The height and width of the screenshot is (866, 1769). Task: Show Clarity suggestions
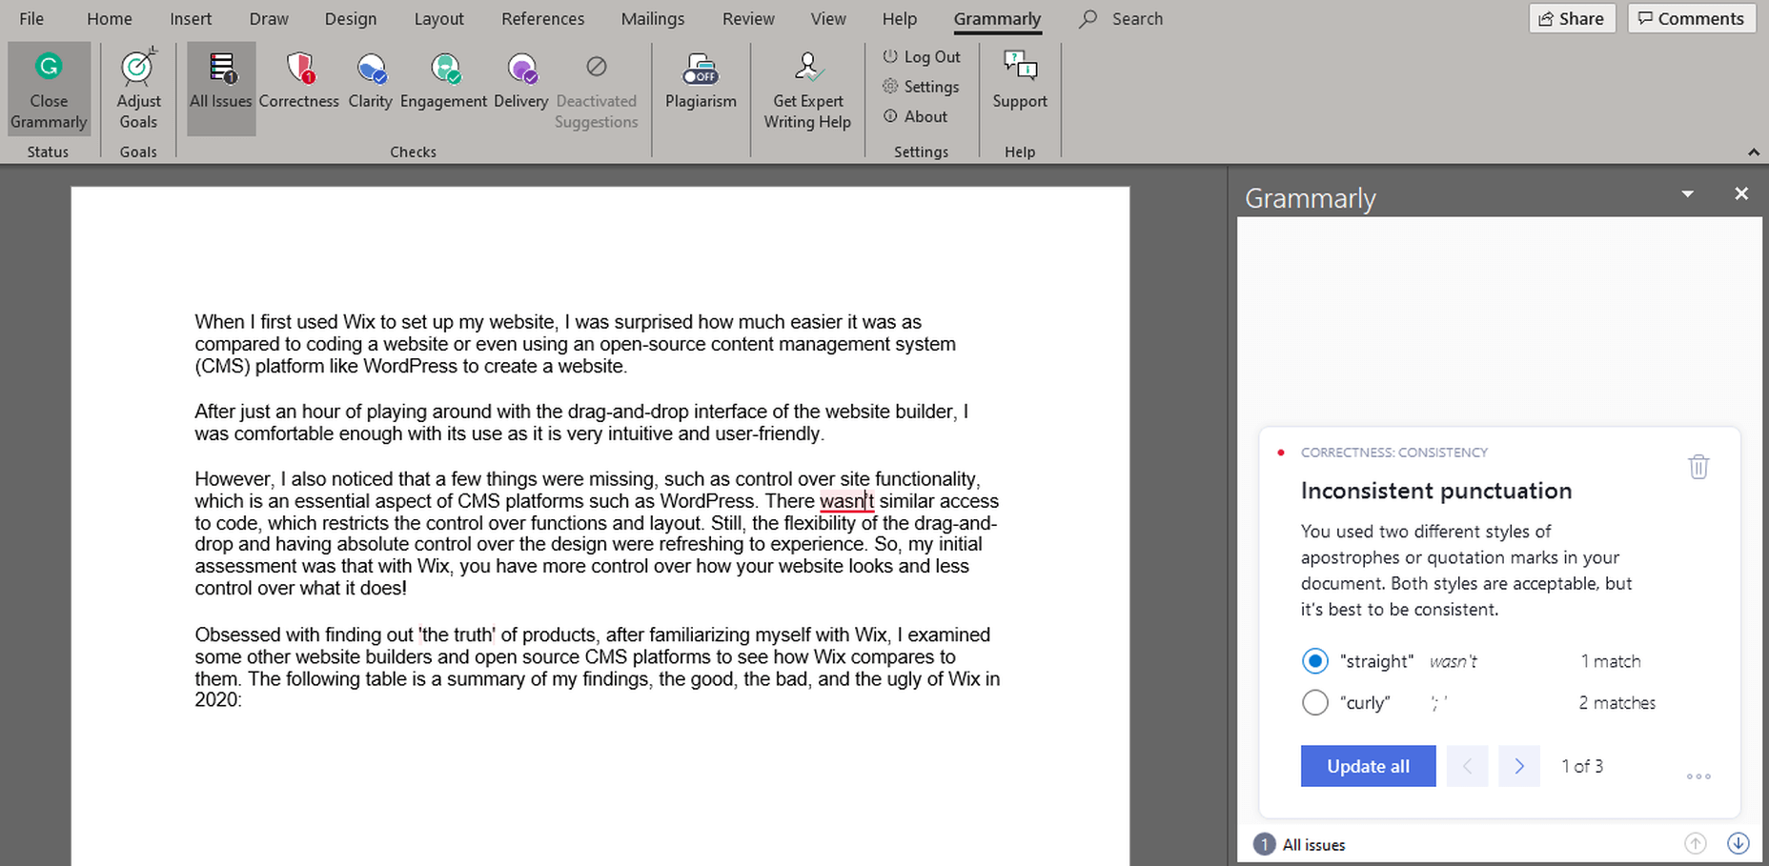[x=371, y=81]
